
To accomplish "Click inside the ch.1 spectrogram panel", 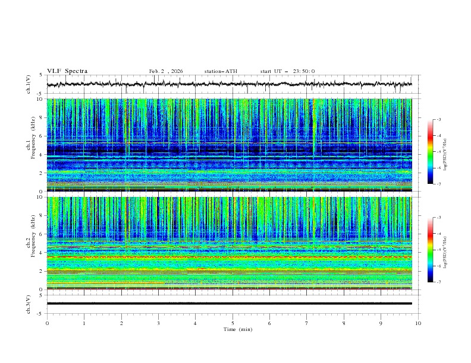I will pyautogui.click(x=229, y=145).
